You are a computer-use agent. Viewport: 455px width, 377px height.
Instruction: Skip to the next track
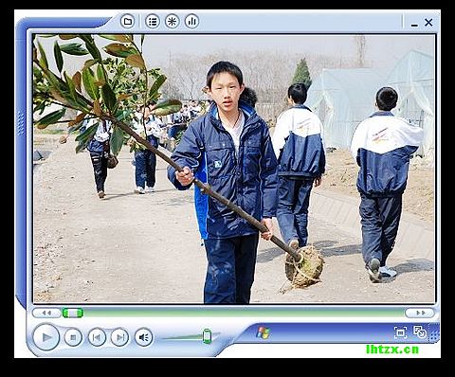click(x=120, y=337)
